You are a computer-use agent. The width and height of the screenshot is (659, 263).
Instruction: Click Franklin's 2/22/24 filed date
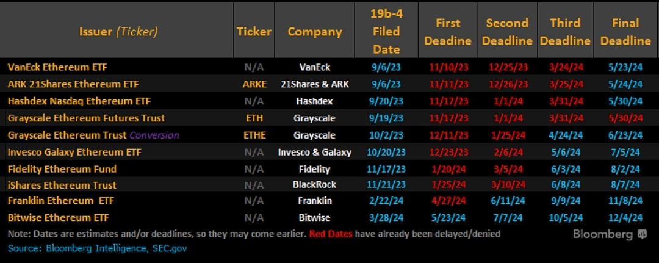click(386, 201)
